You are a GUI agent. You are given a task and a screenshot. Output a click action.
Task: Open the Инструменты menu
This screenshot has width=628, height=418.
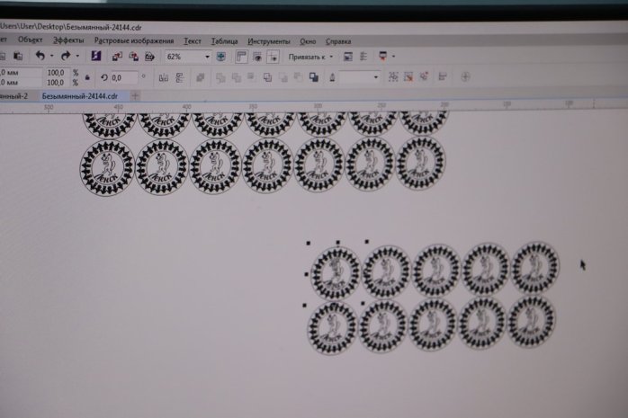tap(269, 41)
